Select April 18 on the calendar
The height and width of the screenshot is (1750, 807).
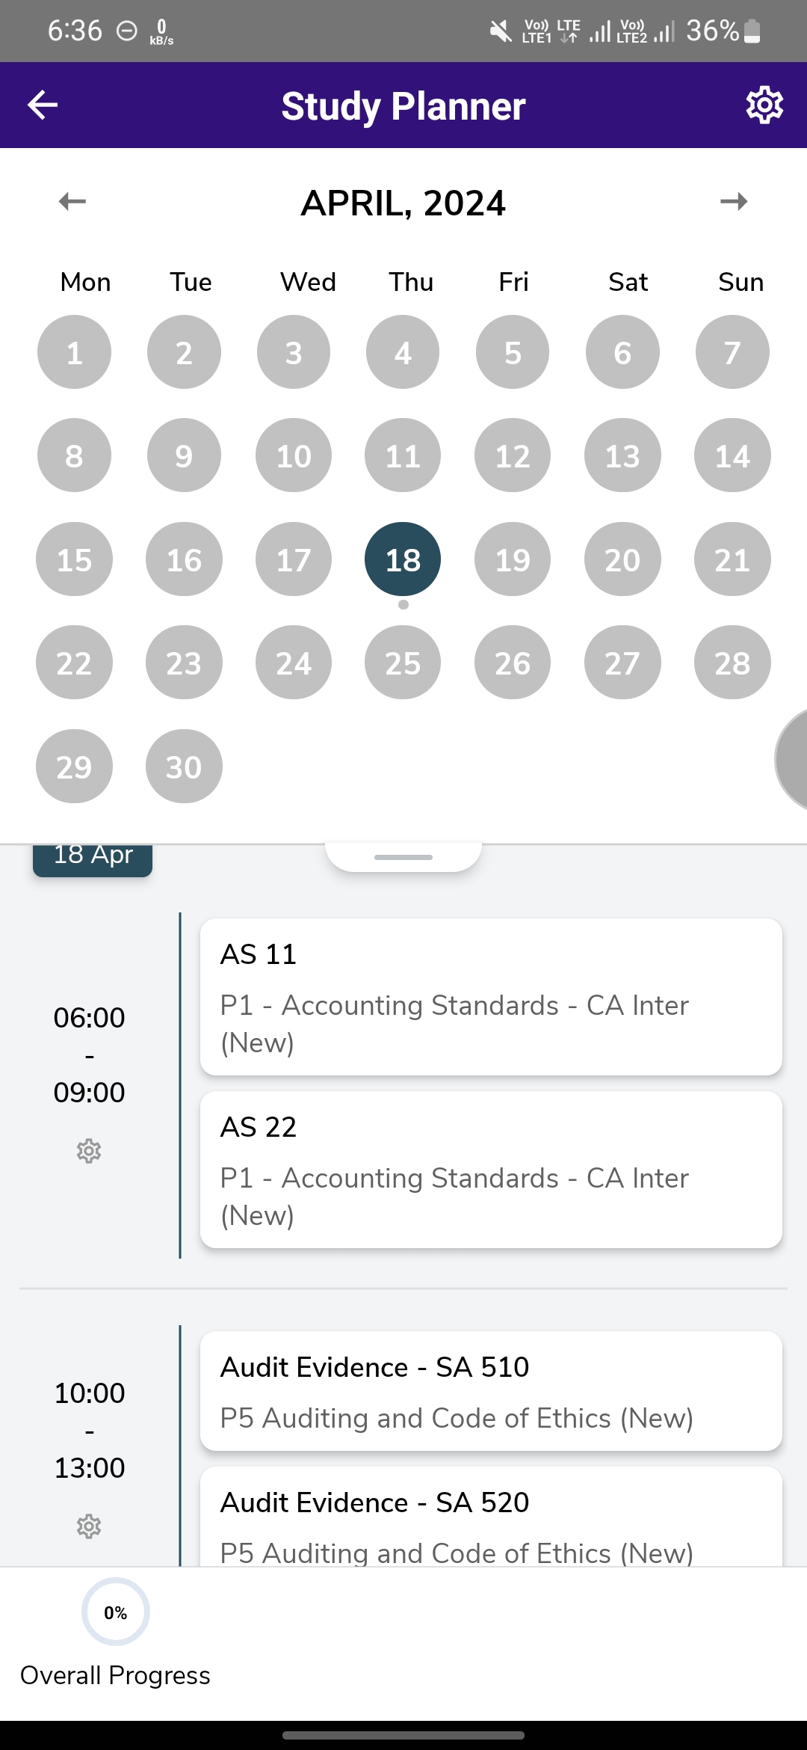[x=403, y=559]
